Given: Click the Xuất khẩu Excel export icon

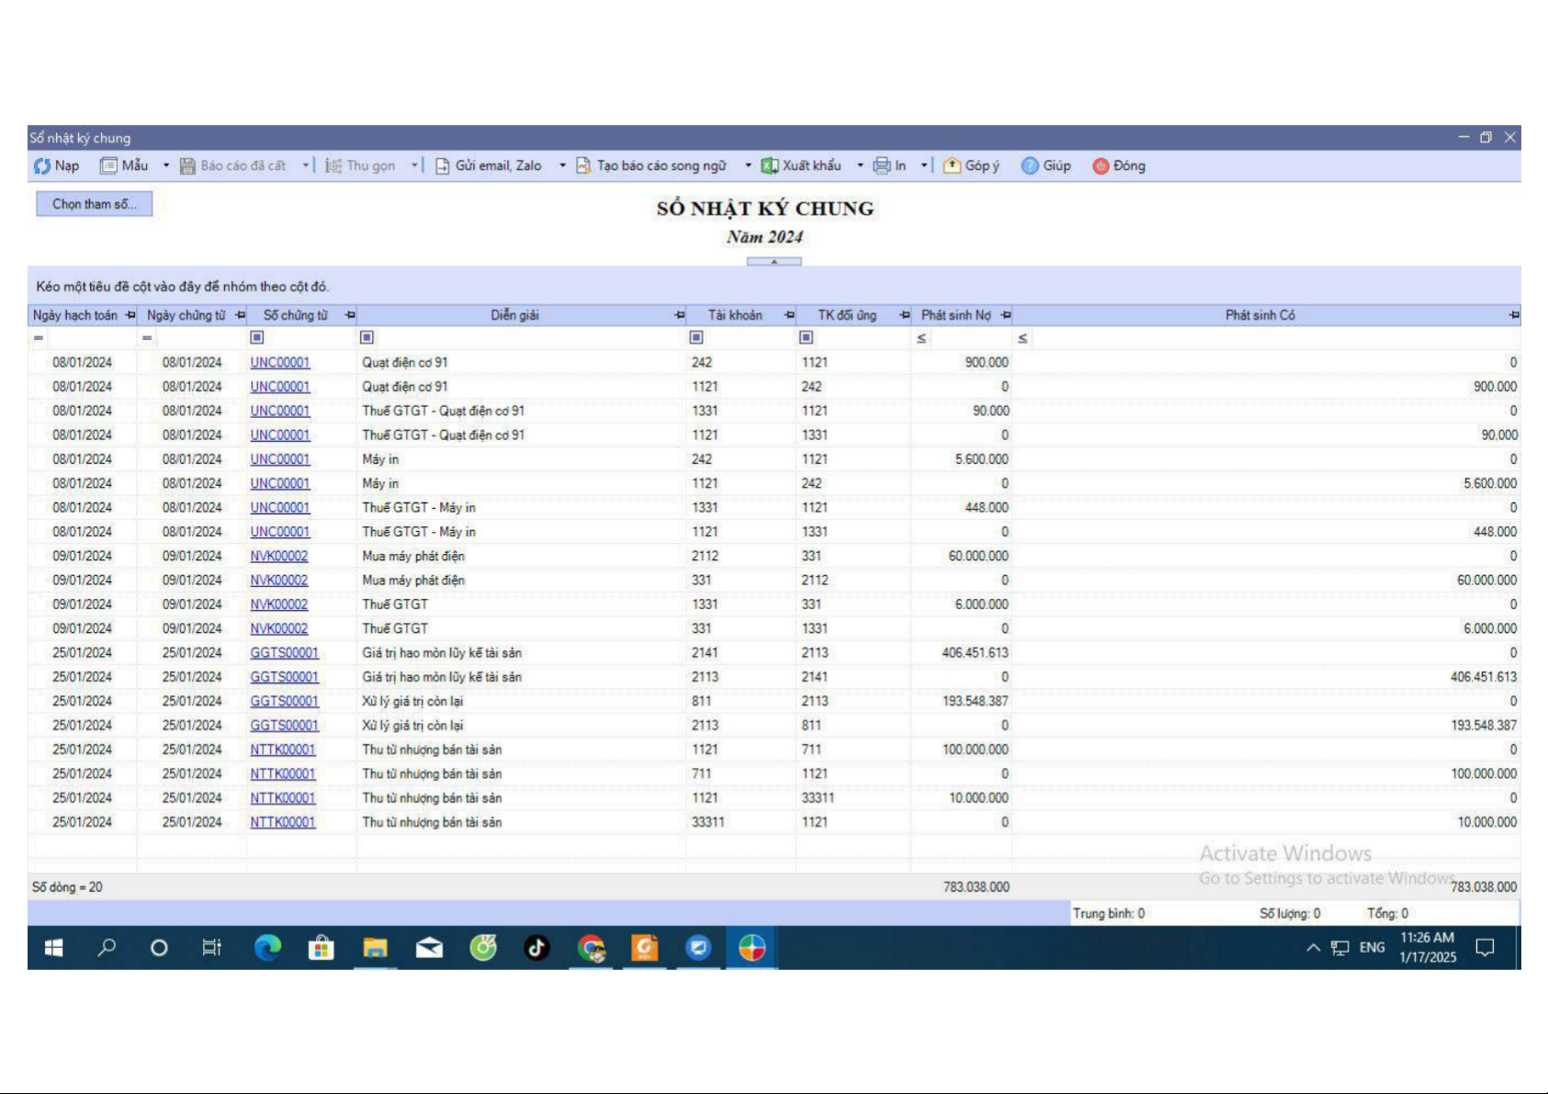Looking at the screenshot, I should click(770, 166).
